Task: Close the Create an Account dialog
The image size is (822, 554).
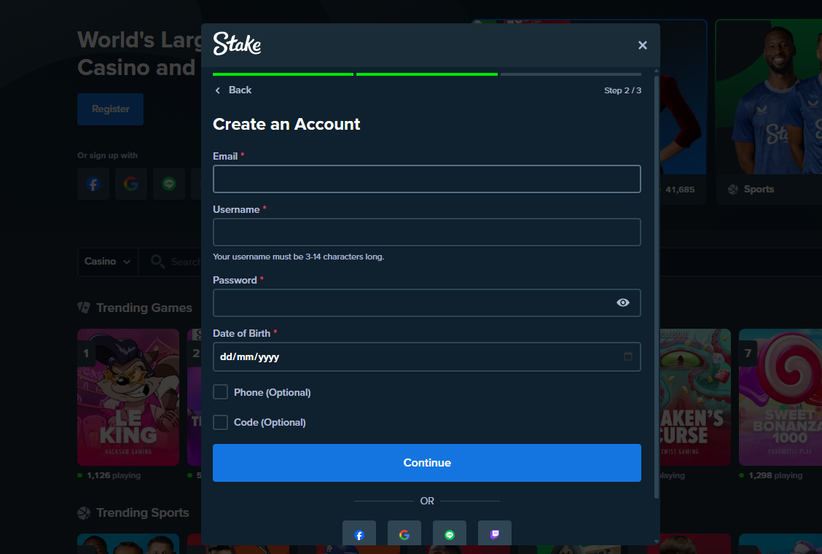Action: click(642, 45)
